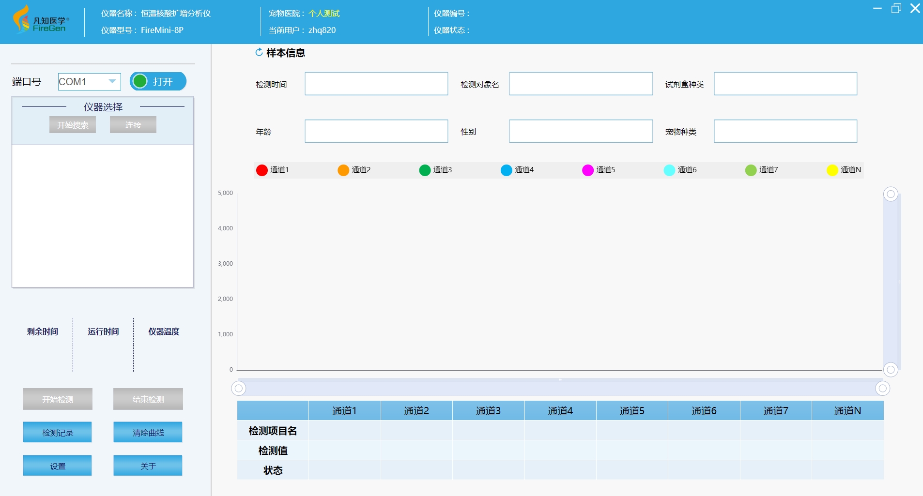The height and width of the screenshot is (496, 923).
Task: Click the 运行时间 label
Action: tap(103, 331)
